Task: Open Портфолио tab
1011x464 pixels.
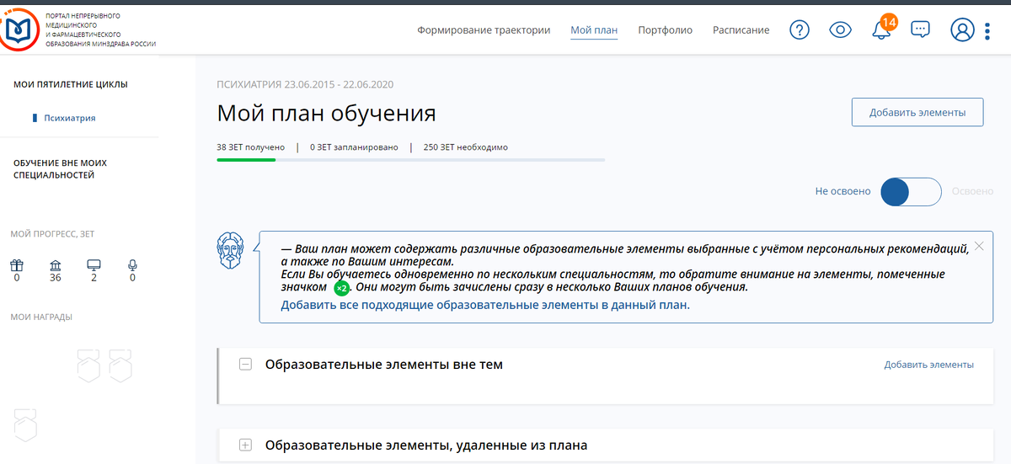Action: 666,30
